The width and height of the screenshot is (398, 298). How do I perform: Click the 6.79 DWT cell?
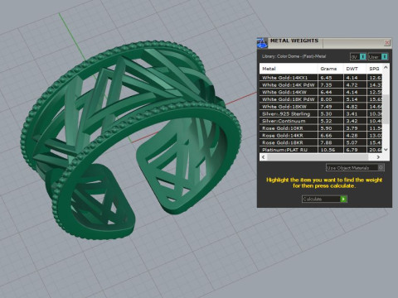coord(355,150)
